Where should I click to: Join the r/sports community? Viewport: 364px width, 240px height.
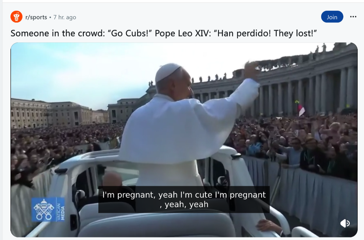pyautogui.click(x=332, y=17)
